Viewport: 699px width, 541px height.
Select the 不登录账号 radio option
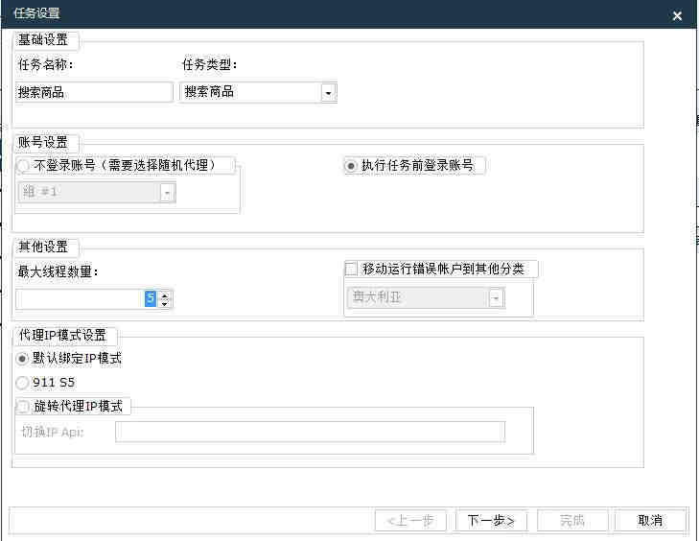pos(24,165)
